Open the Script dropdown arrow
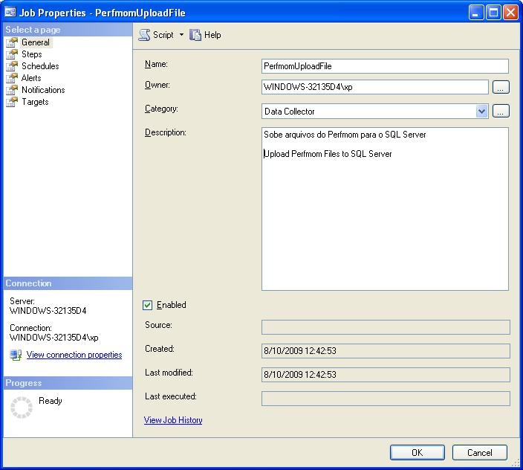The height and width of the screenshot is (470, 523). [x=181, y=35]
